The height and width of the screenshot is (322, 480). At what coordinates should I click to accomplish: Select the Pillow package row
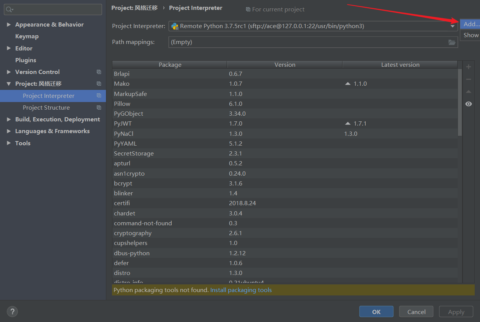coord(285,104)
